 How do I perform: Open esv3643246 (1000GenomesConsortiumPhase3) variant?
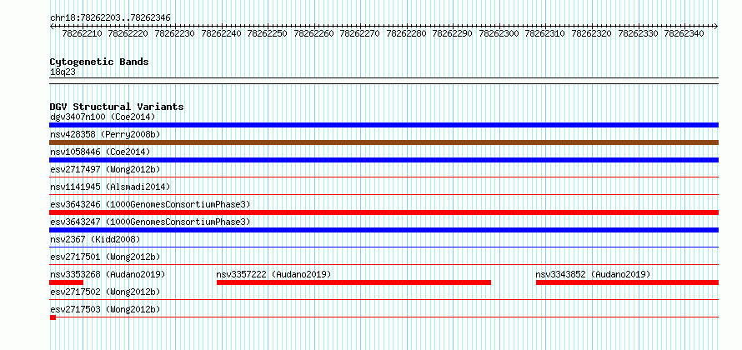point(150,204)
